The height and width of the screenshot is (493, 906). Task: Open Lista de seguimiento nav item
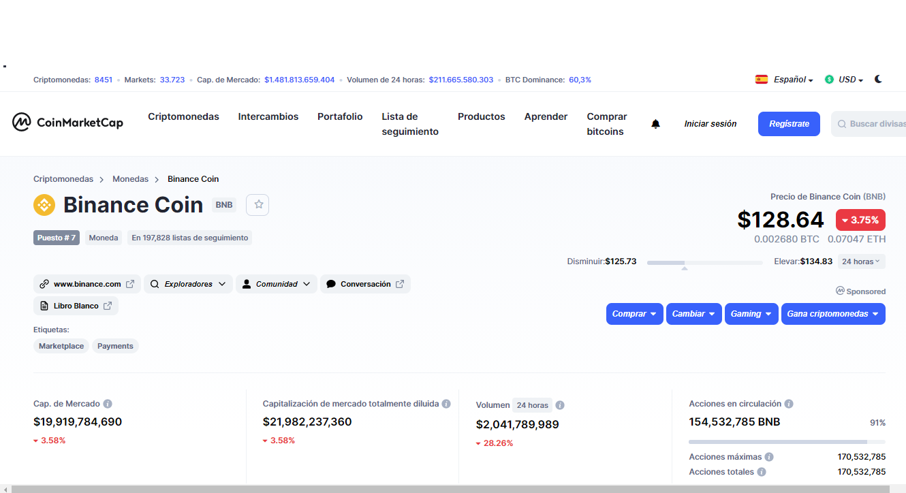pyautogui.click(x=410, y=124)
